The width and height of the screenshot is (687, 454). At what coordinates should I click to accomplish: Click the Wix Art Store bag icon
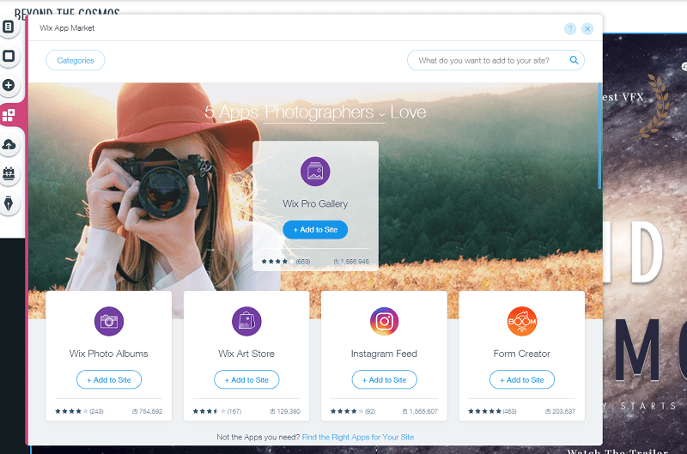coord(246,321)
